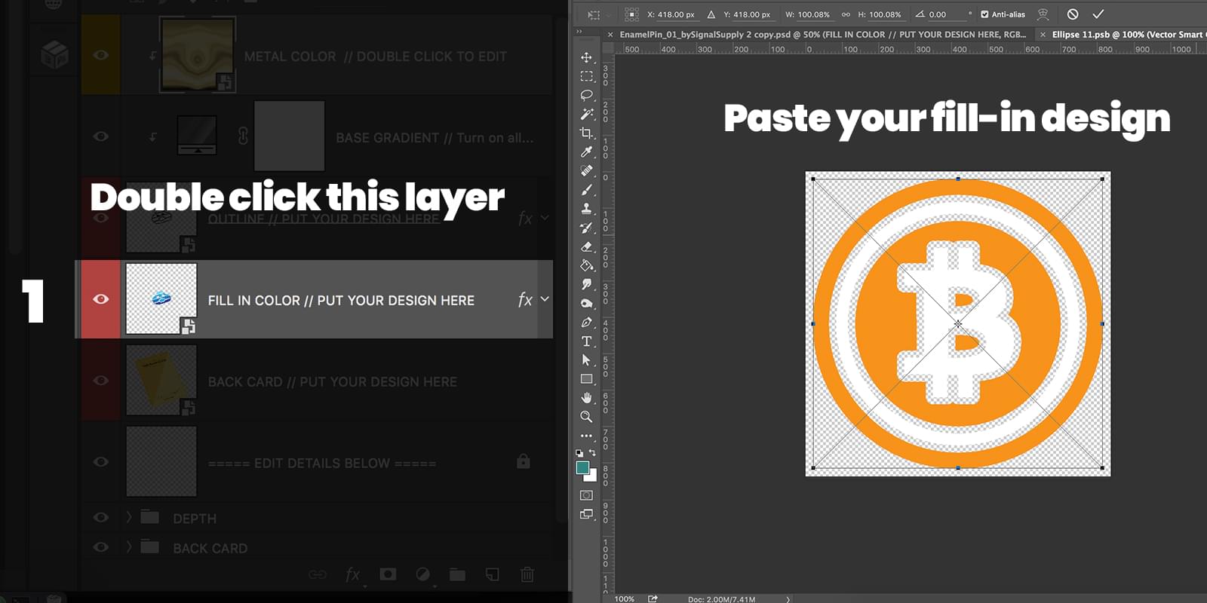
Task: Swap foreground and background colors
Action: tap(593, 453)
